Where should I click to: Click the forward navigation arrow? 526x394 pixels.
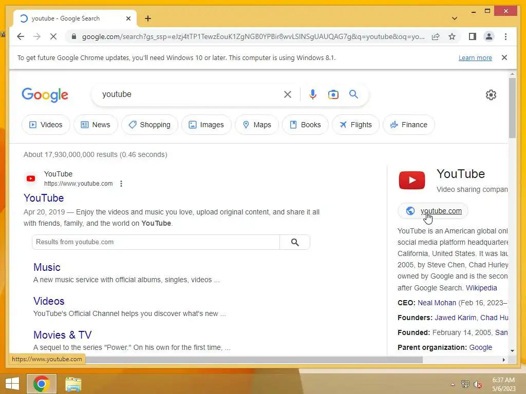click(x=37, y=36)
